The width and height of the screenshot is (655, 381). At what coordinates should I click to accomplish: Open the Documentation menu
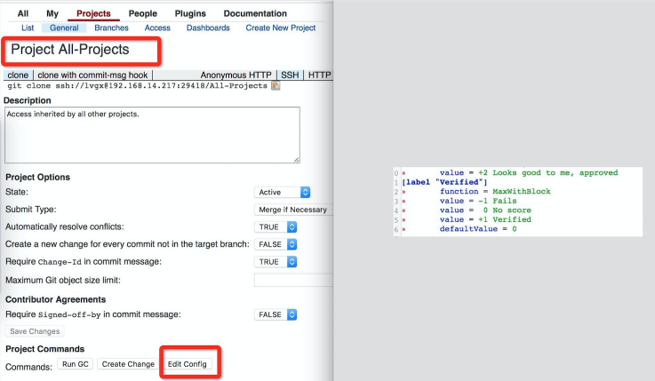255,13
